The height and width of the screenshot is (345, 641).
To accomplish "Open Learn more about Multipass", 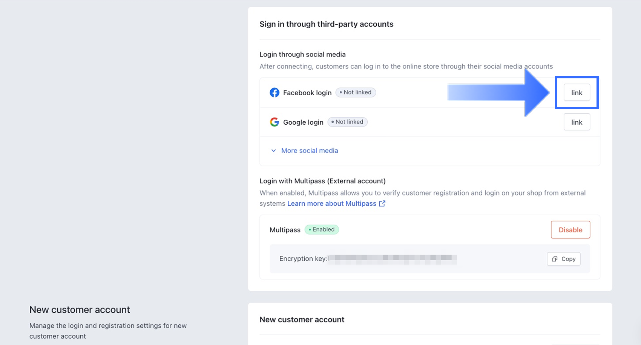I will pos(332,204).
